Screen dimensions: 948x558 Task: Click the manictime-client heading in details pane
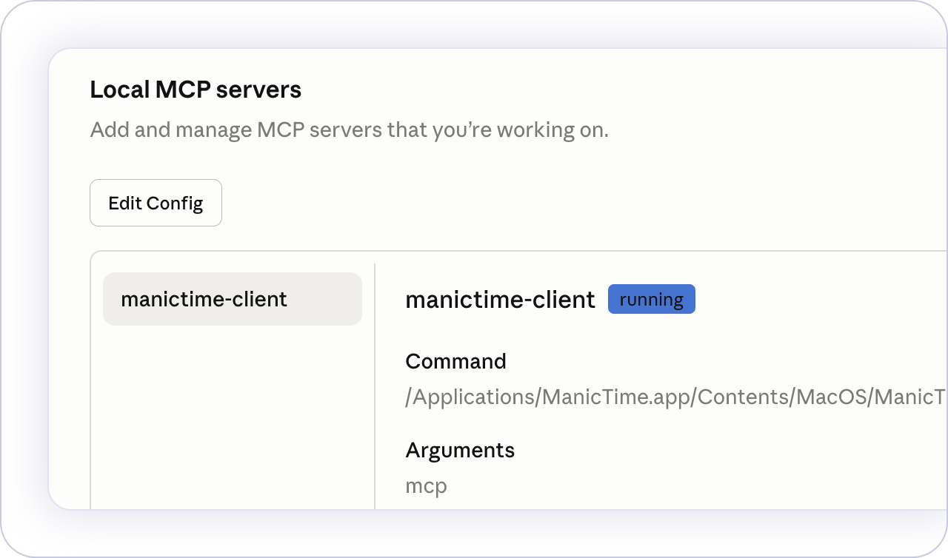pos(500,299)
